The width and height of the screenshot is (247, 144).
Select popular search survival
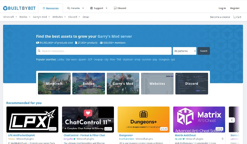click(x=146, y=59)
